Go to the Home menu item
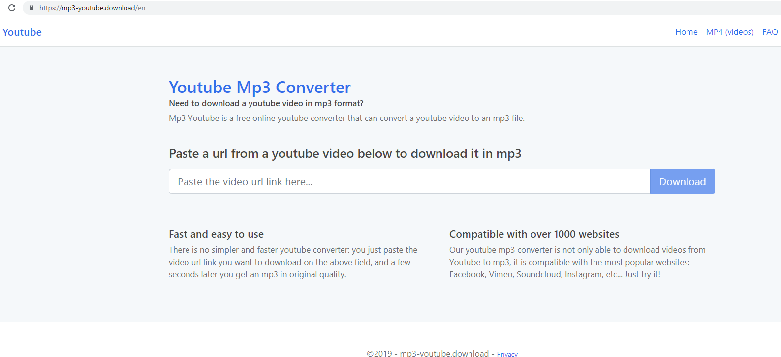The image size is (781, 357). click(x=686, y=32)
